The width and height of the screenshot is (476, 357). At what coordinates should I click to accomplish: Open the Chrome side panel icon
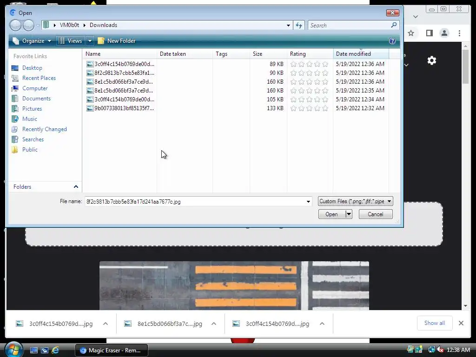(x=429, y=33)
